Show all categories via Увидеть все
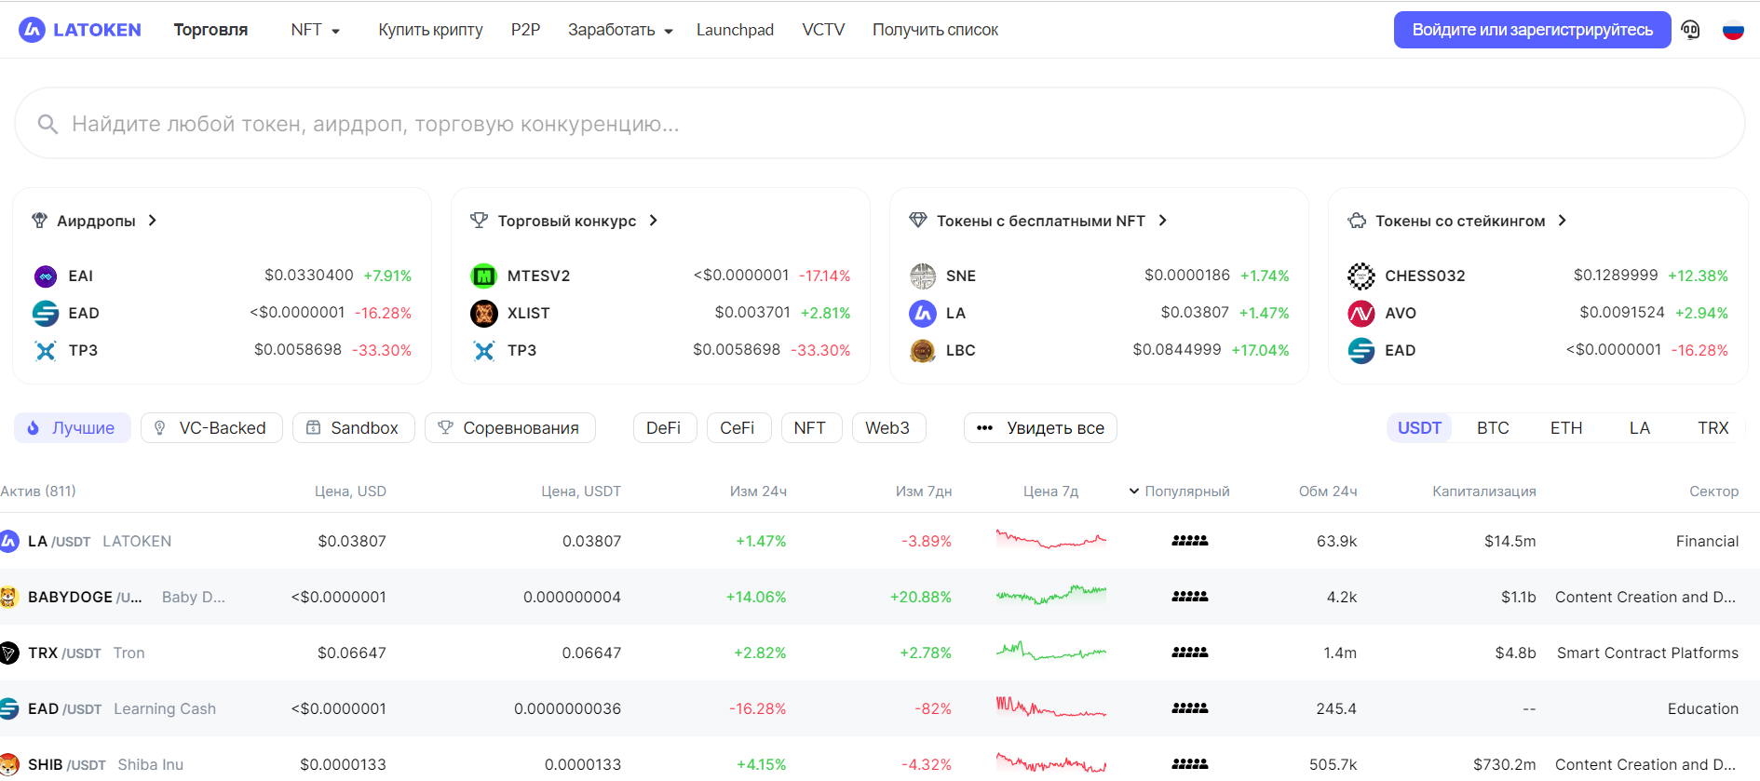This screenshot has height=781, width=1760. pos(1040,428)
